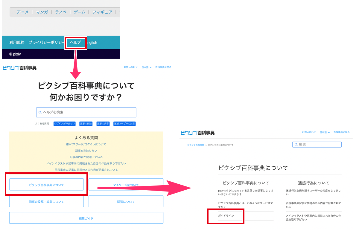Open the 利用規約 footer link
This screenshot has height=233, width=359.
pos(17,42)
